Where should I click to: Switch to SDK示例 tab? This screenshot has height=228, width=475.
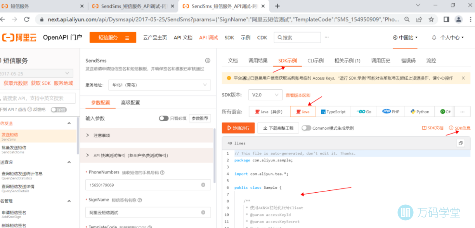pyautogui.click(x=288, y=61)
